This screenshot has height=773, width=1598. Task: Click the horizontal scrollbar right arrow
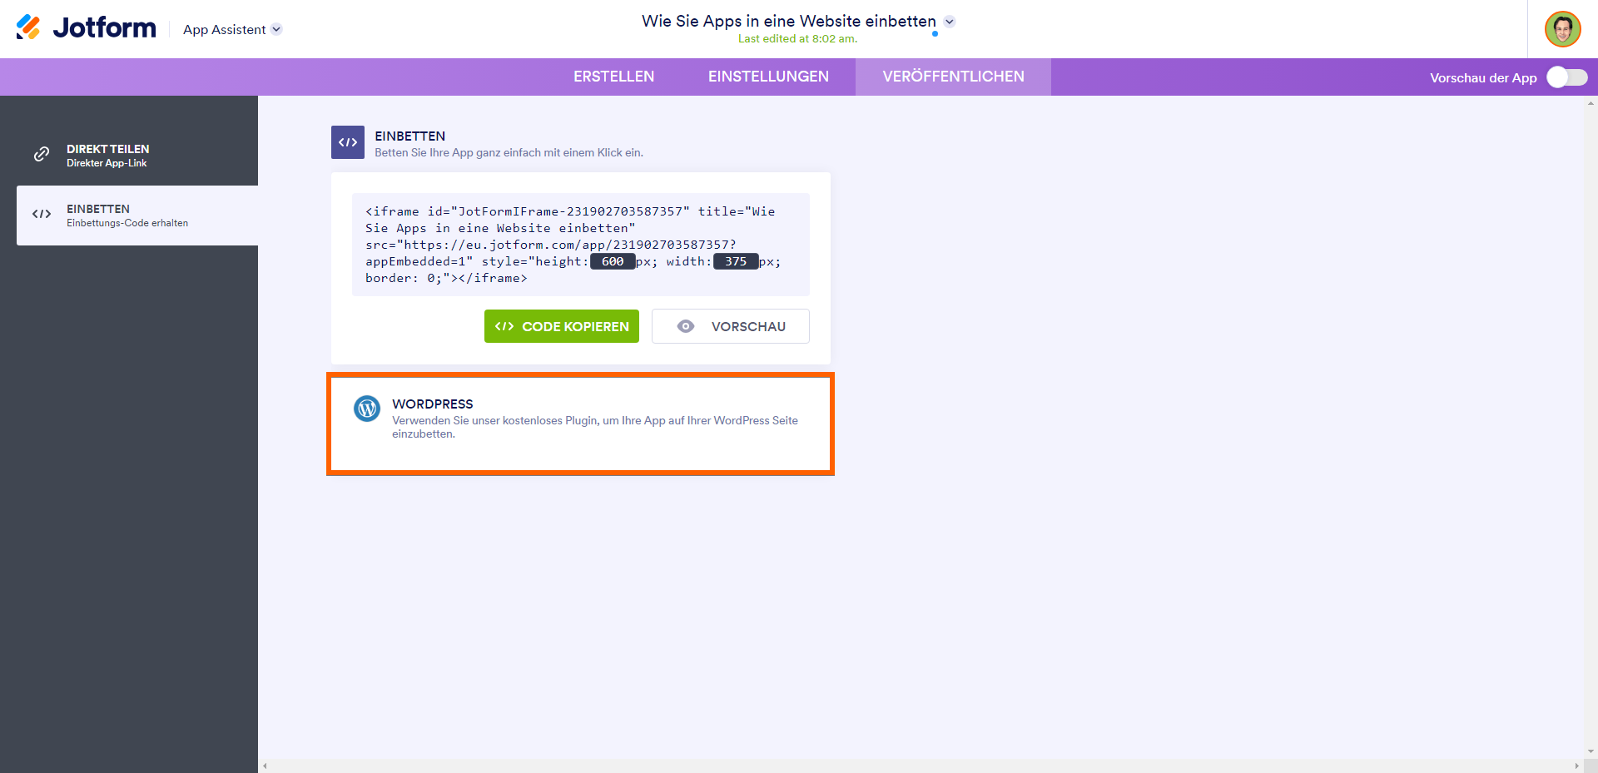pyautogui.click(x=1577, y=766)
